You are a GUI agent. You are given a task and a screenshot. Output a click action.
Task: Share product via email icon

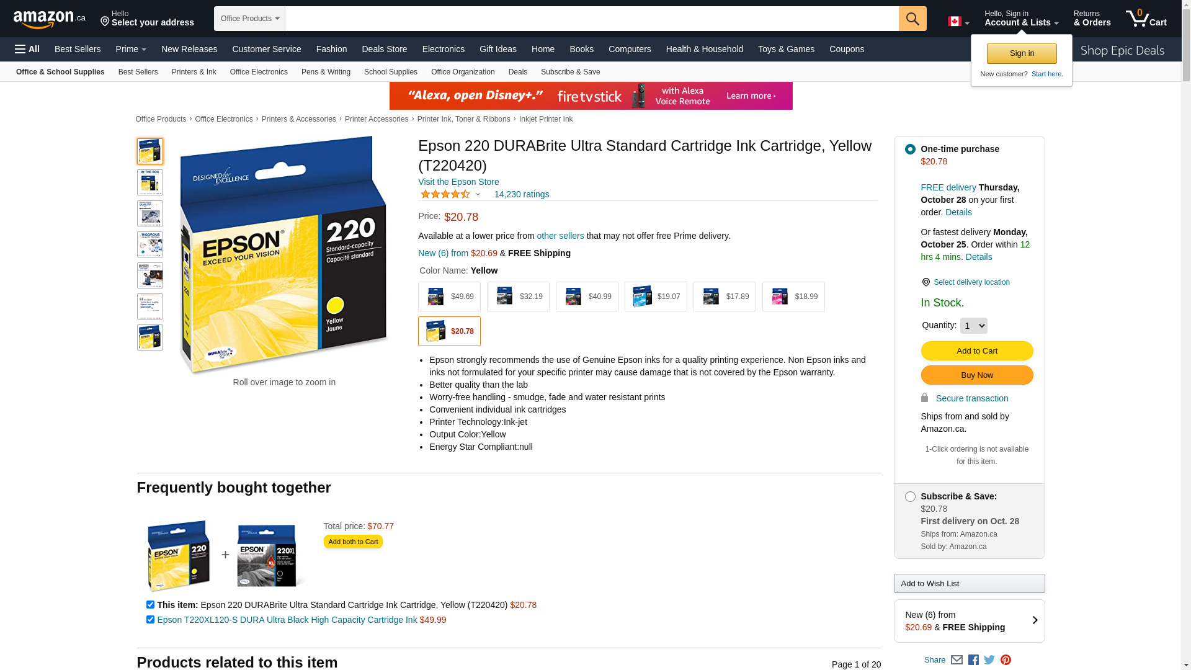pyautogui.click(x=957, y=660)
